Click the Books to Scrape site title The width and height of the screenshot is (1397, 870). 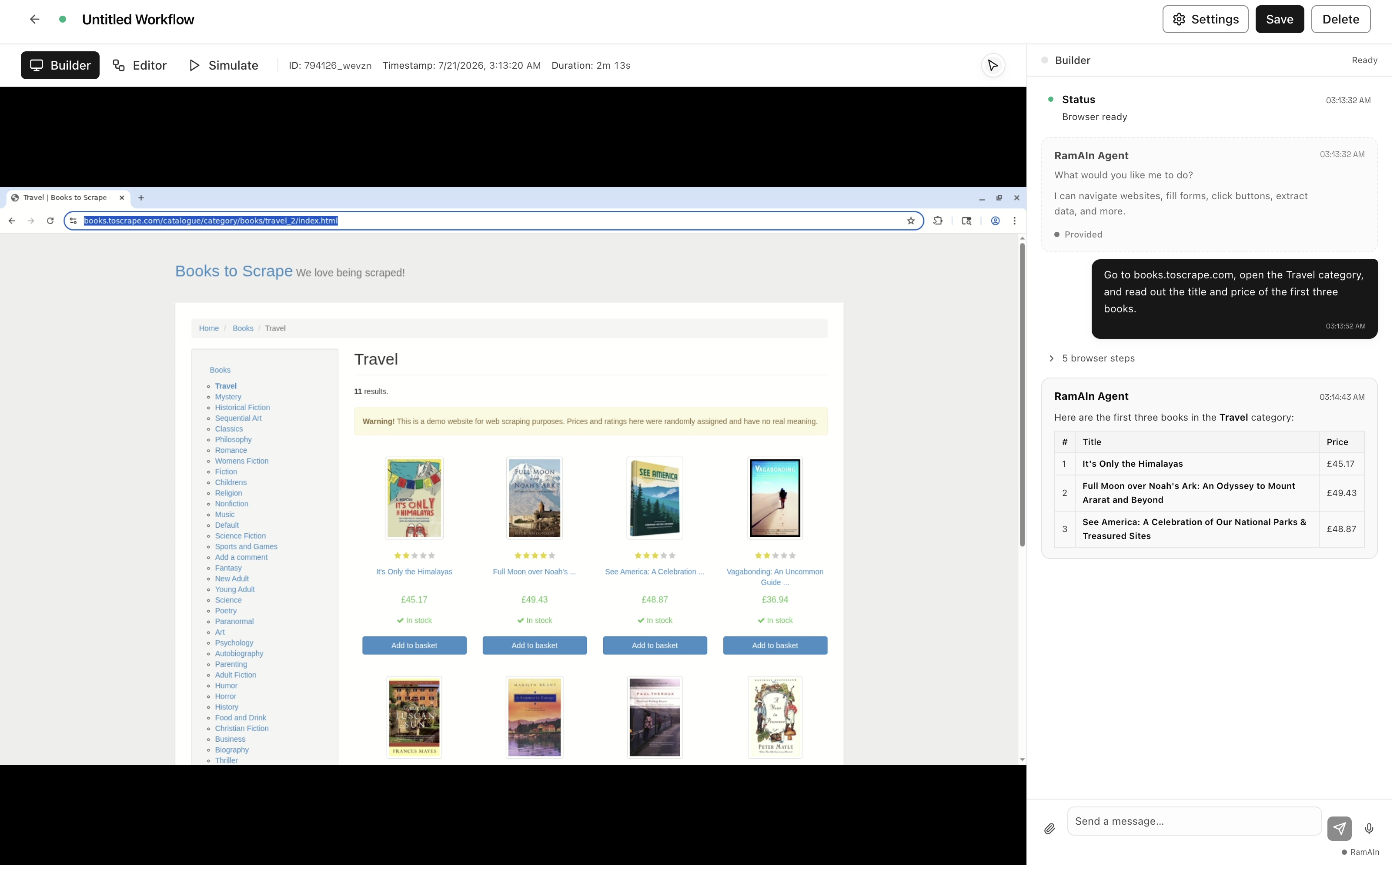(x=235, y=272)
